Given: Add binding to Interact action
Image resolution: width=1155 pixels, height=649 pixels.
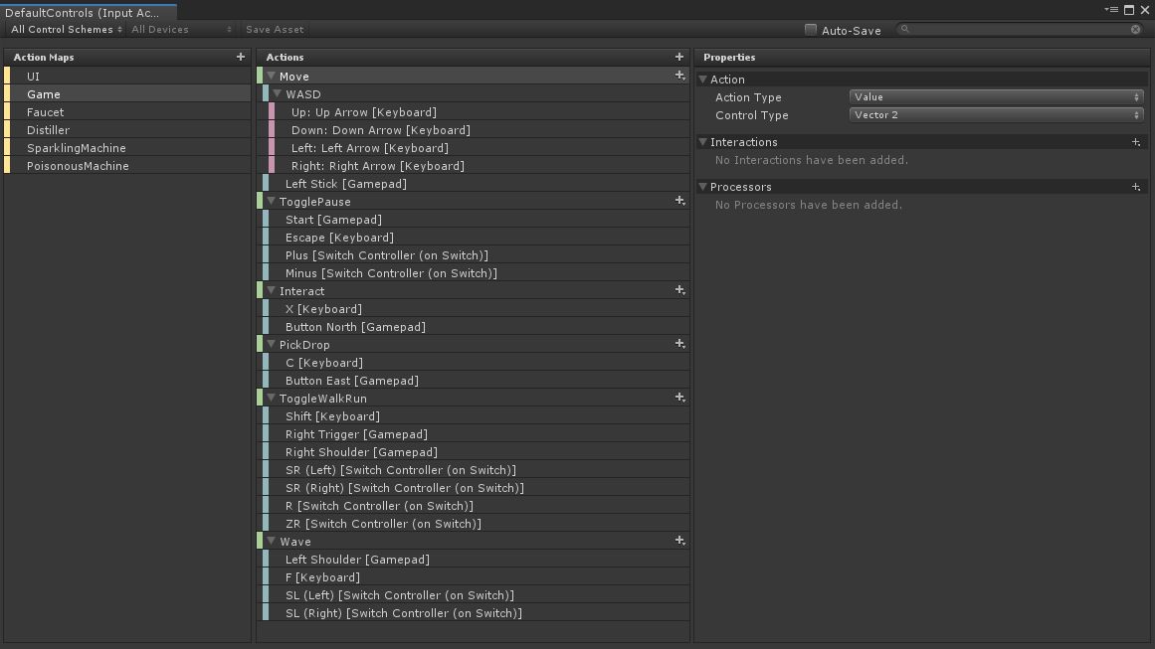Looking at the screenshot, I should click(x=679, y=290).
